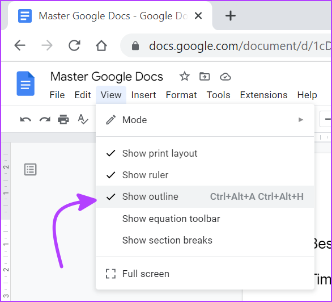Open the Tools menu
Image resolution: width=332 pixels, height=302 pixels.
(218, 95)
